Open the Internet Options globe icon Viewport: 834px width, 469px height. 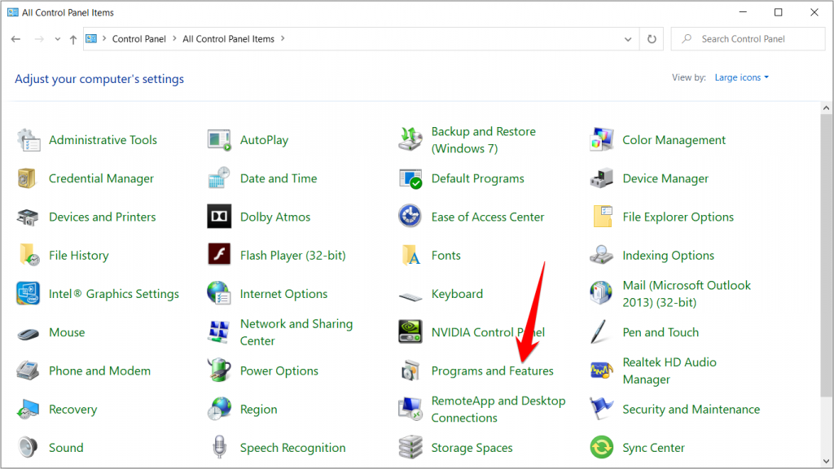click(x=219, y=293)
